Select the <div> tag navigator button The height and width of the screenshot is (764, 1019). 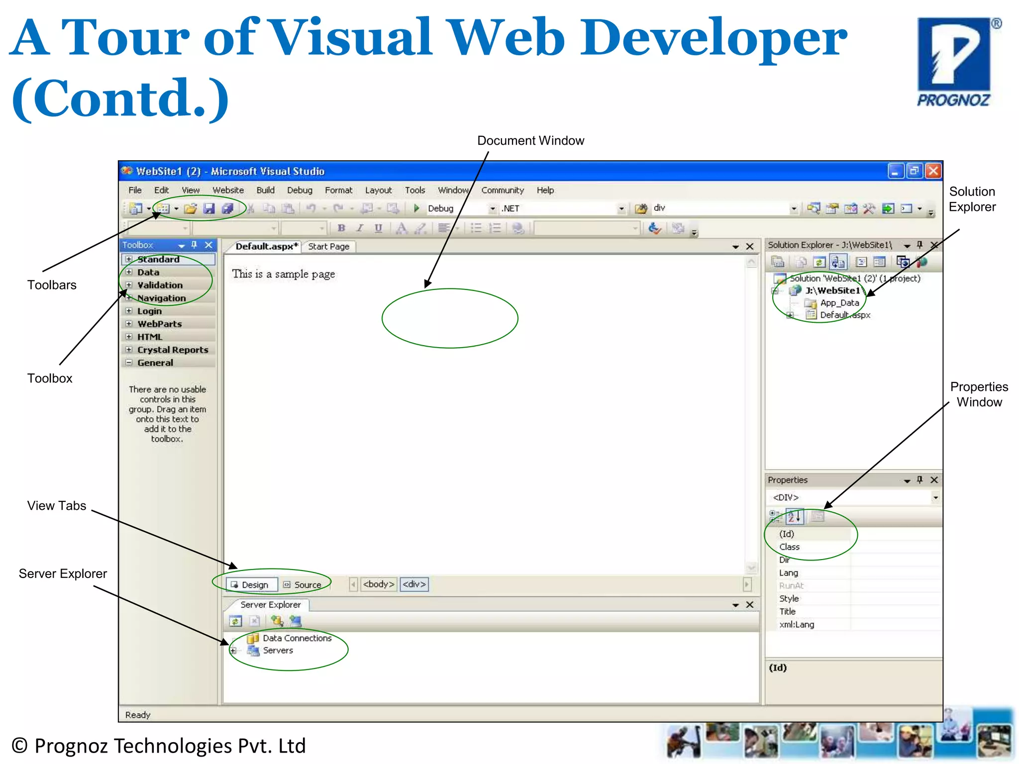pos(414,584)
